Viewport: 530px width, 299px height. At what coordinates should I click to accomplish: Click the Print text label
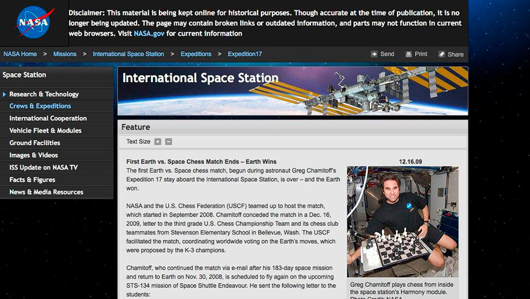click(421, 54)
